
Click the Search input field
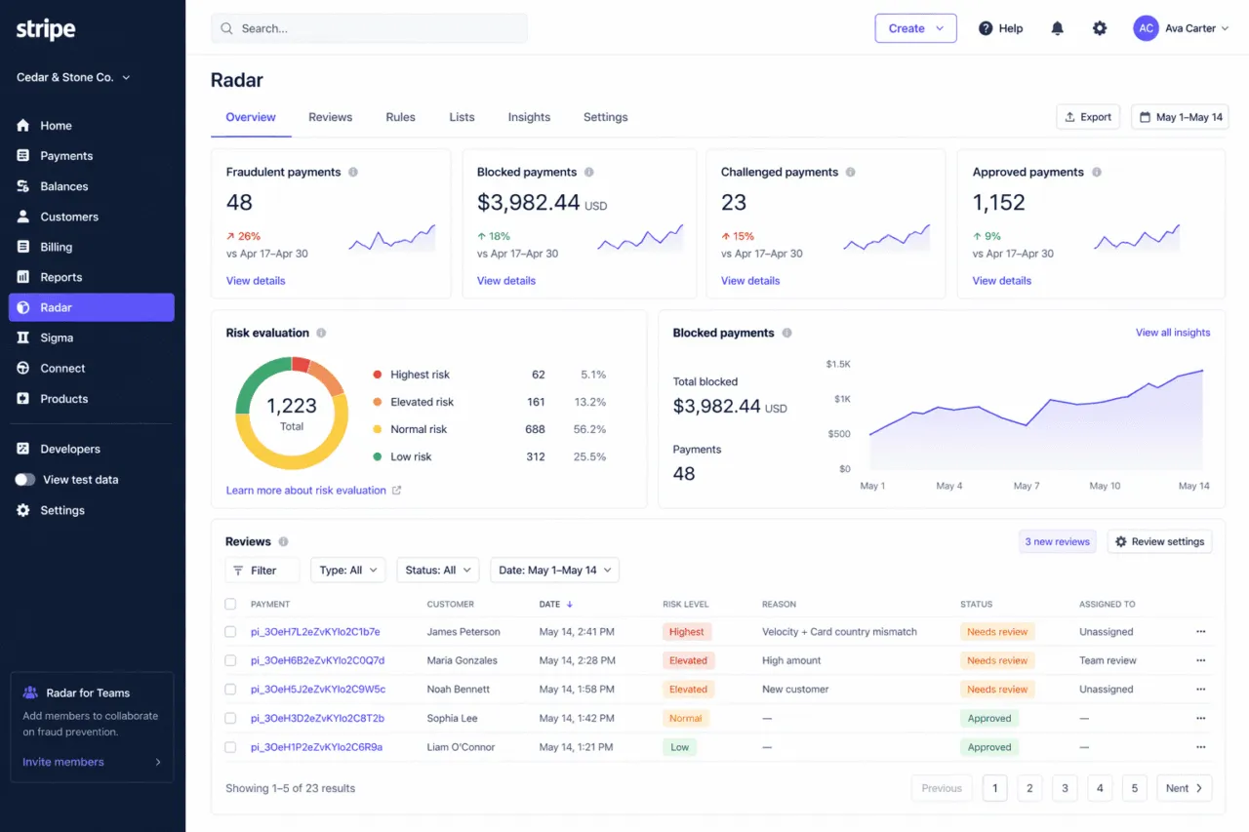coord(369,28)
